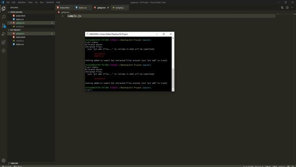
Task: Open the Explorer view in activity bar
Action: coord(3,8)
